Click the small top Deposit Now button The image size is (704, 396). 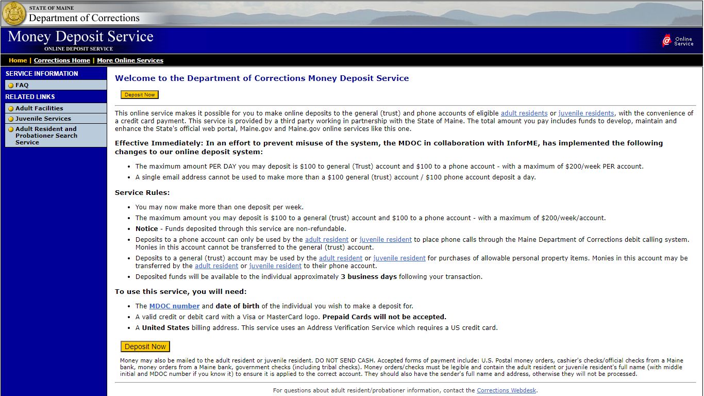(140, 95)
